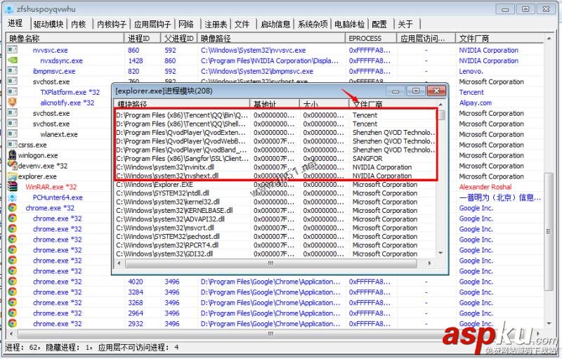Select the C:\Windows\Explorer.EXE module row
Viewport: 562px width, 359px height.
[x=275, y=185]
